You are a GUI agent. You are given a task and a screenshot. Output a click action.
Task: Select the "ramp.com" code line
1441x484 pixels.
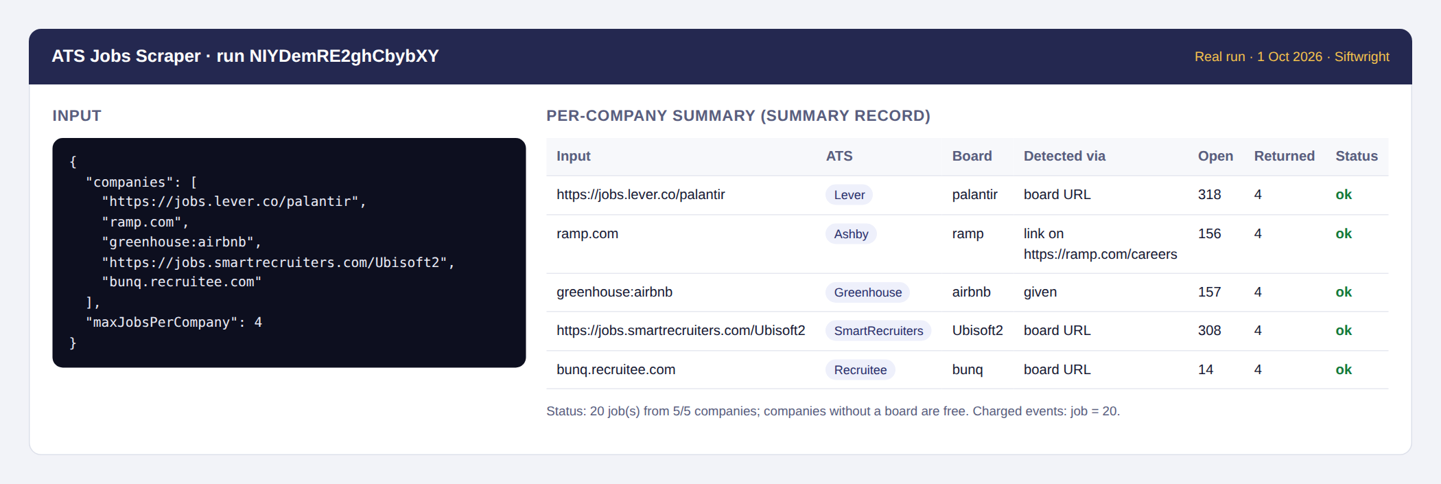pyautogui.click(x=145, y=222)
